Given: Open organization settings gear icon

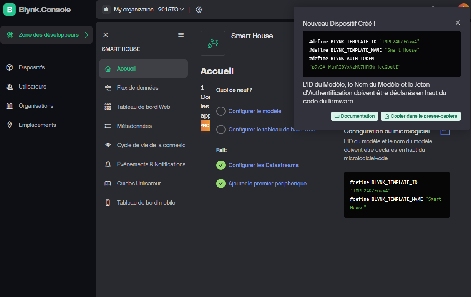Looking at the screenshot, I should coord(199,10).
